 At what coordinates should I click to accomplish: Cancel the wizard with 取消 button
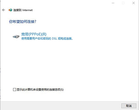click(129, 106)
